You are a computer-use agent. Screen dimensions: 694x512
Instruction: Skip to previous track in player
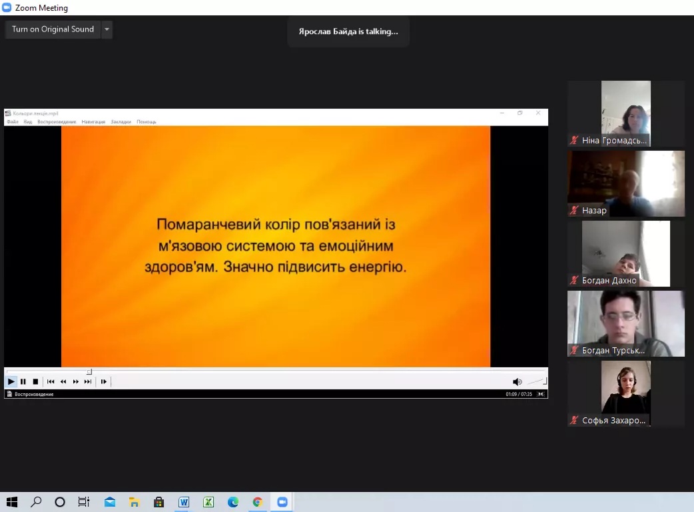pyautogui.click(x=51, y=381)
